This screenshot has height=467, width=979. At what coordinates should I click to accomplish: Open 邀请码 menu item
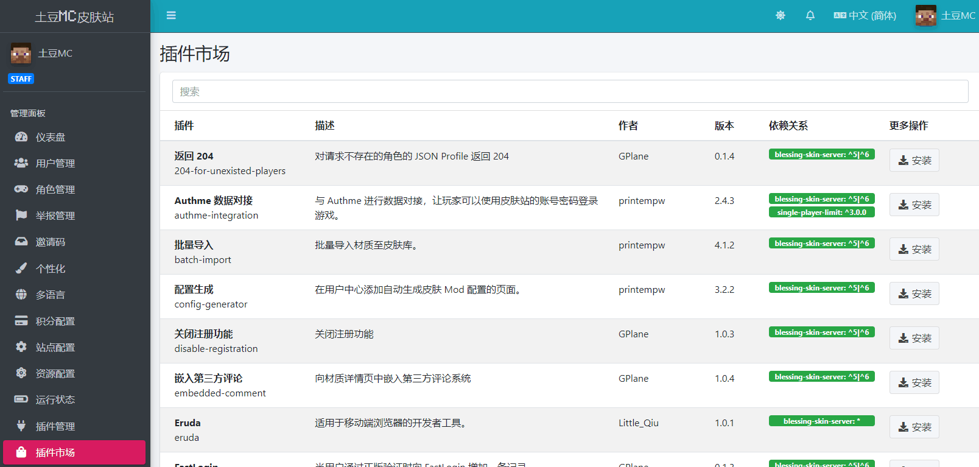[x=74, y=242]
